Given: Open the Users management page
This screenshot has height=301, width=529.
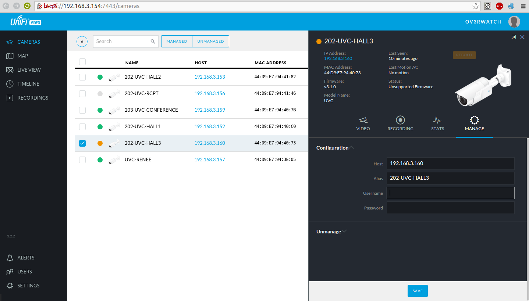Looking at the screenshot, I should tap(24, 272).
